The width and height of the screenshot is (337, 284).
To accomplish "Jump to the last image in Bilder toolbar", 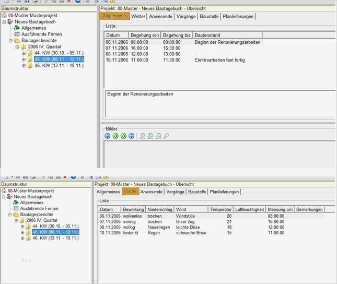I will 131,136.
